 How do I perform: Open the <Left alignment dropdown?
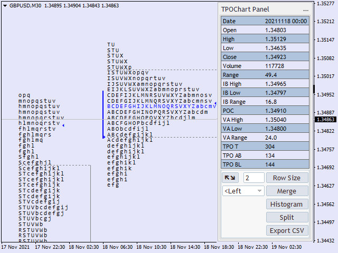click(x=243, y=191)
